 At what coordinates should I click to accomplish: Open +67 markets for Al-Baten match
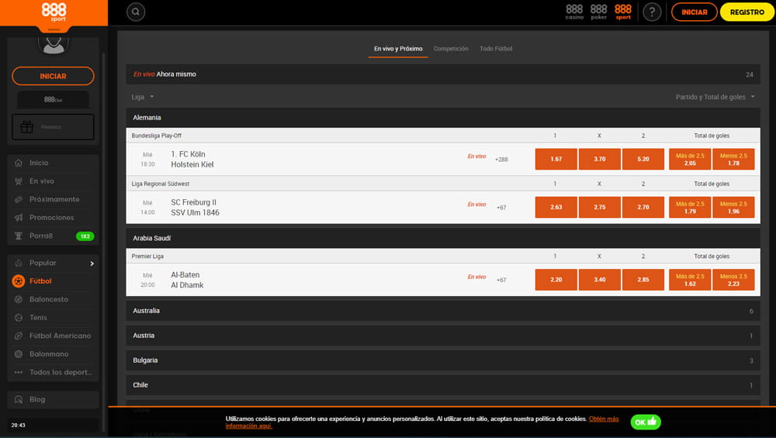click(x=501, y=280)
